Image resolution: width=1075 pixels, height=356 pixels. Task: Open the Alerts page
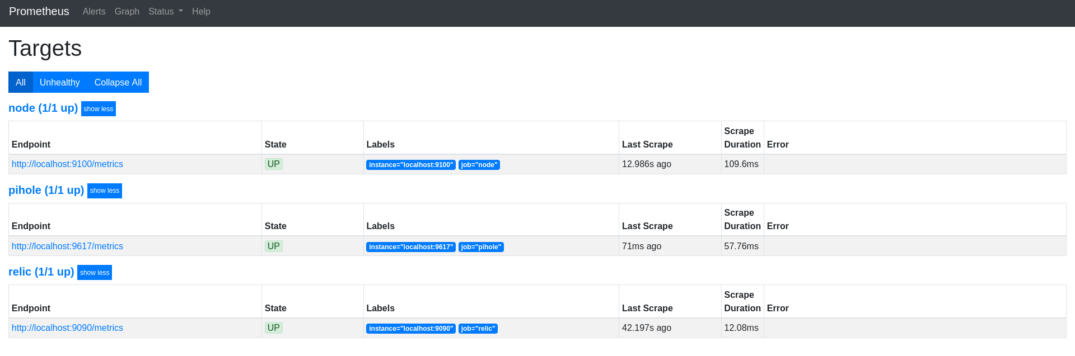pyautogui.click(x=94, y=11)
